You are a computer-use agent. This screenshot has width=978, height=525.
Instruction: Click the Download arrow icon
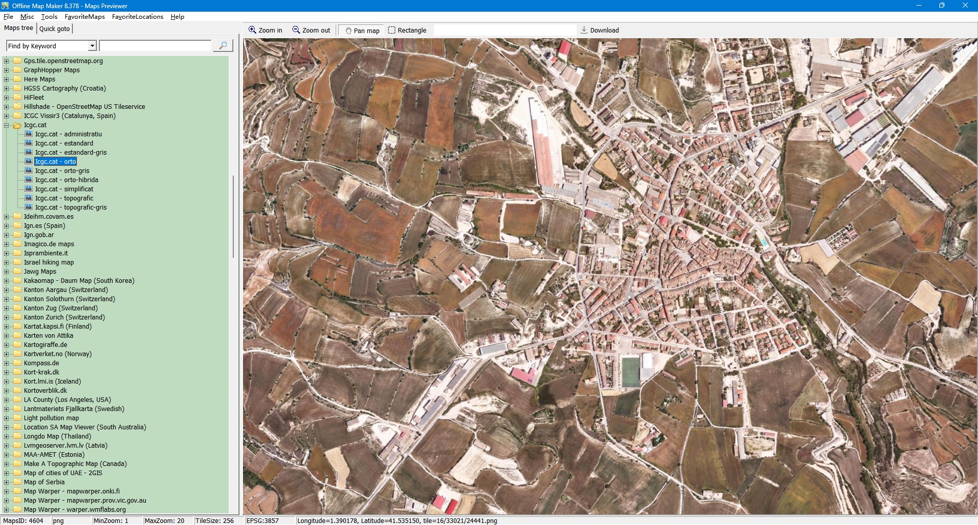(584, 31)
